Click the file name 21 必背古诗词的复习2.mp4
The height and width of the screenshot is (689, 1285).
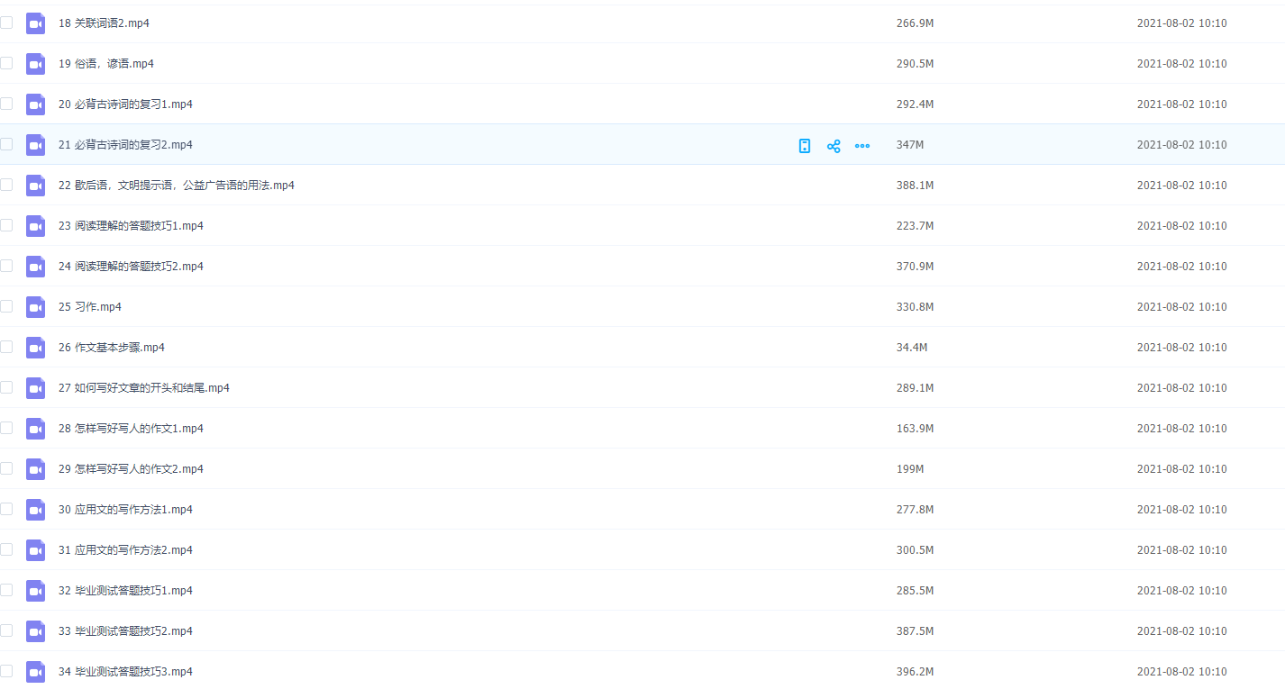pyautogui.click(x=125, y=145)
